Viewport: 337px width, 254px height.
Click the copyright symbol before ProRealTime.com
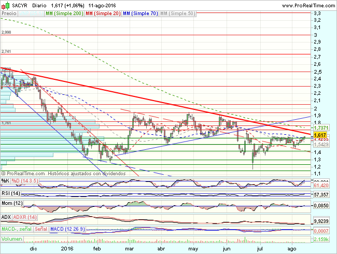point(5,174)
